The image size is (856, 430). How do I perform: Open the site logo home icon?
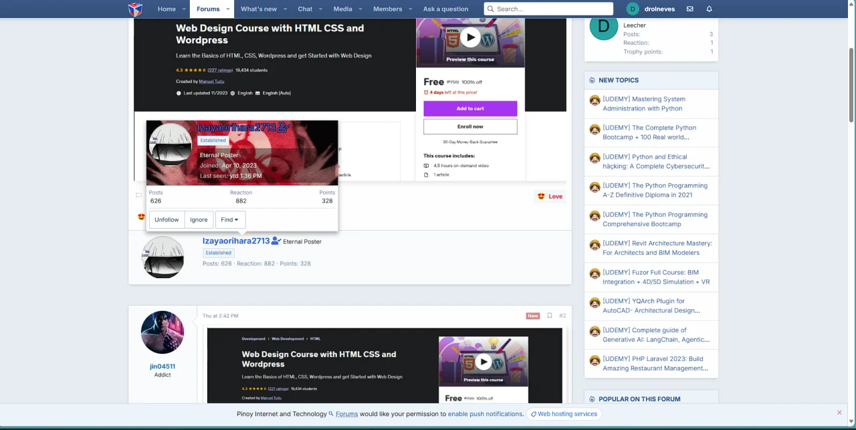[135, 9]
